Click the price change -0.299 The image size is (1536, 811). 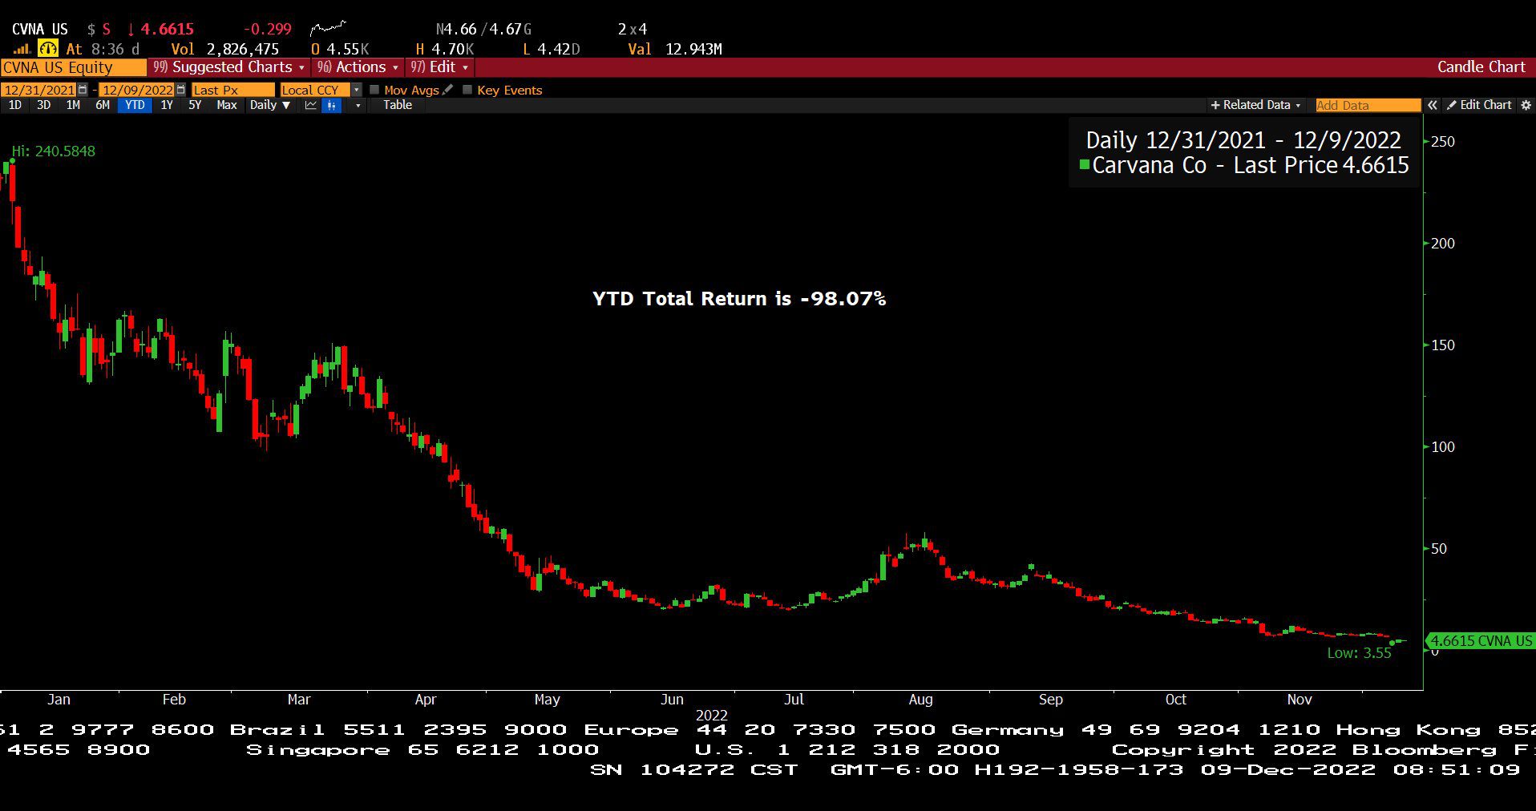[267, 29]
